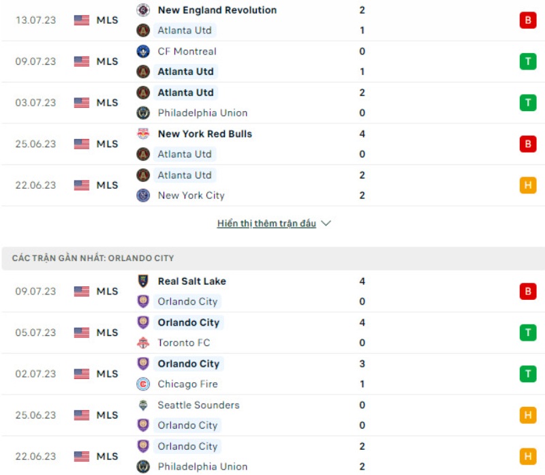Click the Real Salt Lake team crest
Image resolution: width=545 pixels, height=475 pixels.
[143, 281]
